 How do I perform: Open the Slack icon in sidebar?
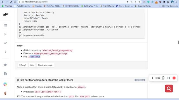(5, 84)
